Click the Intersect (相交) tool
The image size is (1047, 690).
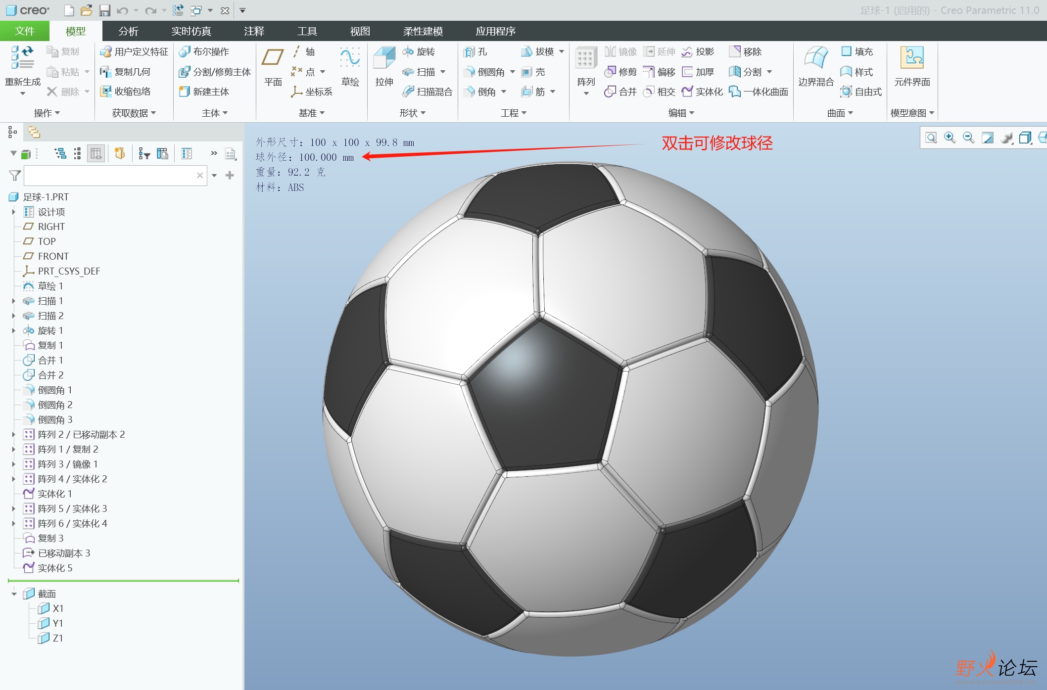point(659,92)
